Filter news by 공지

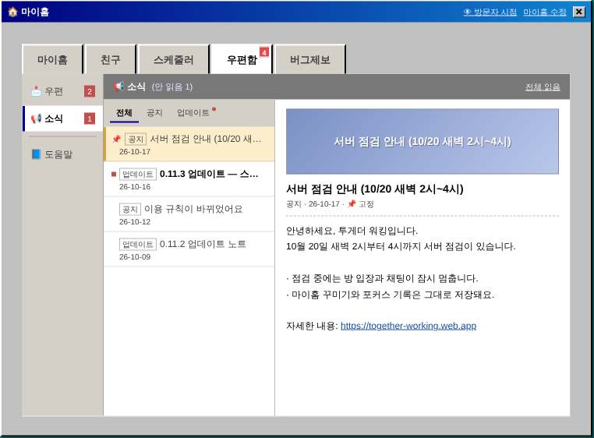[154, 113]
